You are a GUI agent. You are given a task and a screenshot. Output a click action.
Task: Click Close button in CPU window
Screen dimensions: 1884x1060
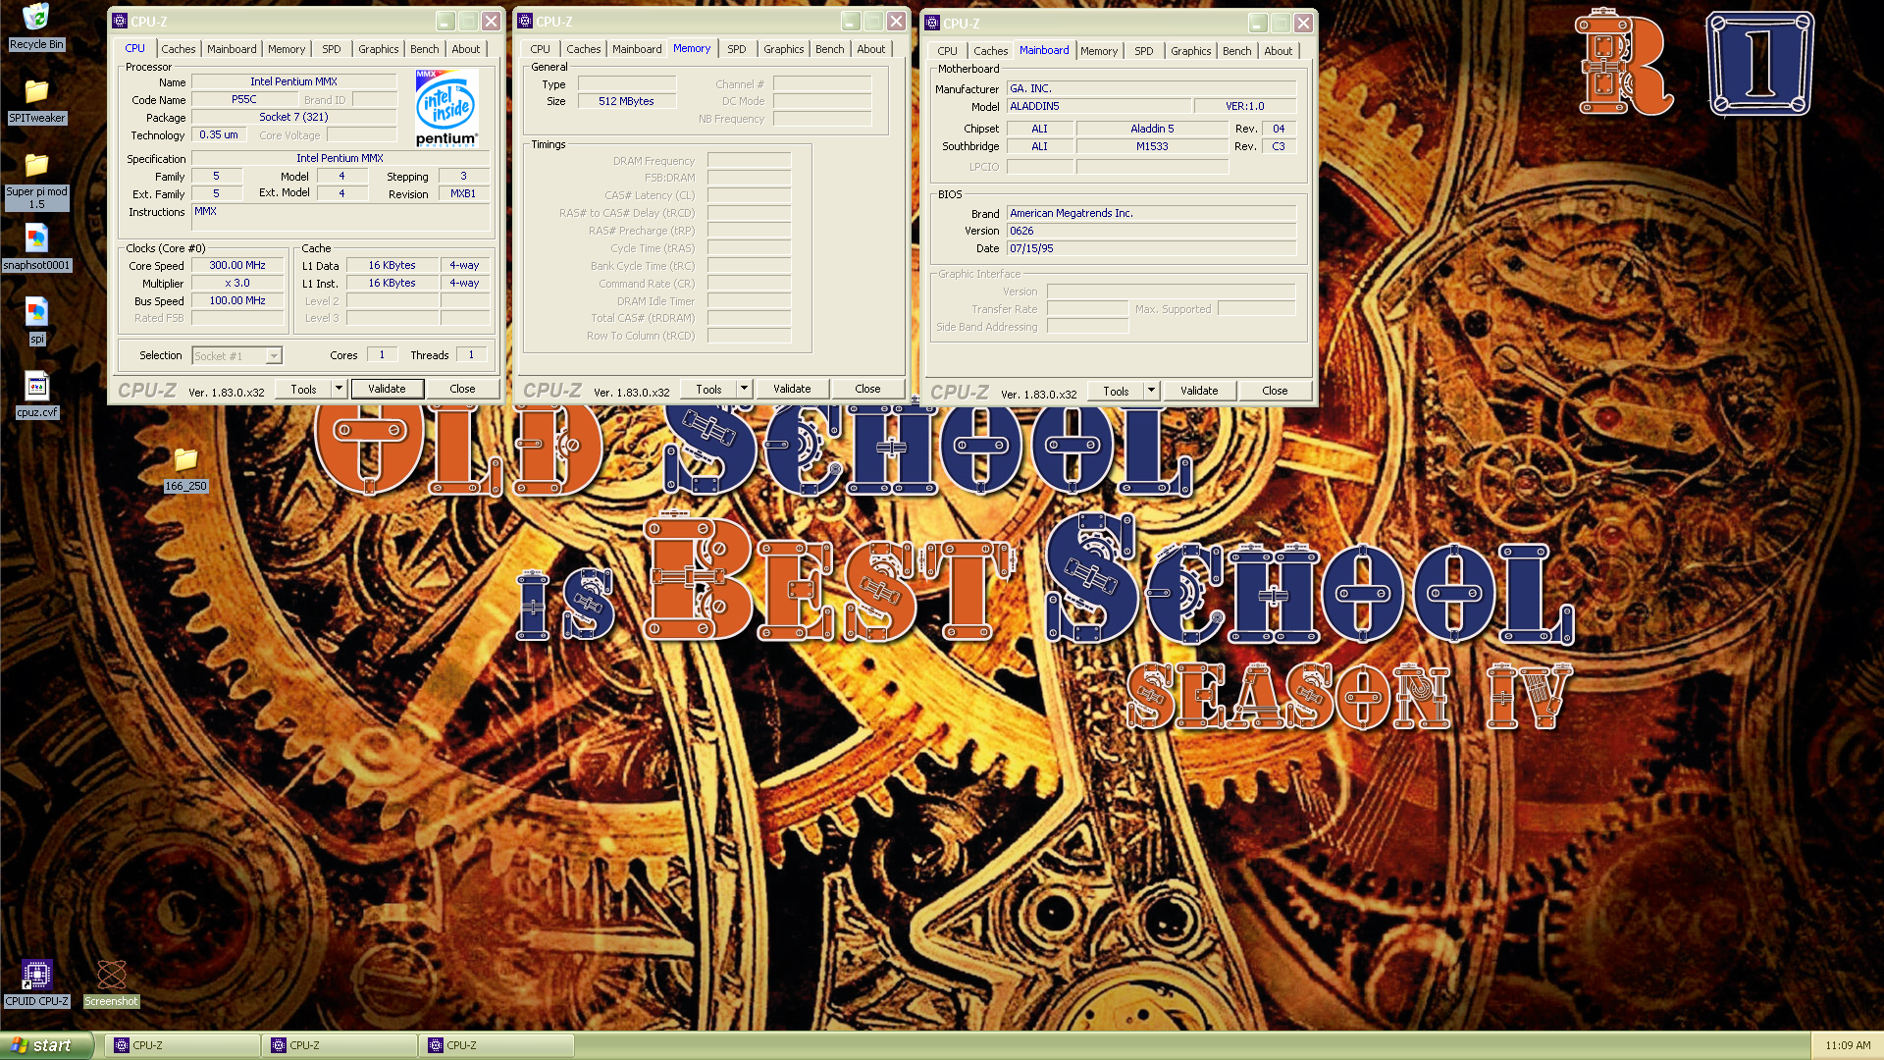pyautogui.click(x=462, y=389)
